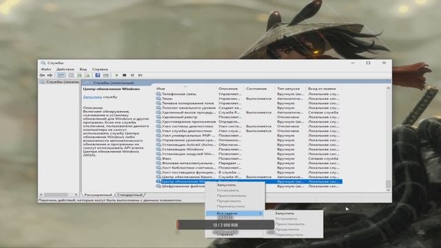Switch to the 'Стандартный' tab
The width and height of the screenshot is (441, 248).
pos(130,195)
